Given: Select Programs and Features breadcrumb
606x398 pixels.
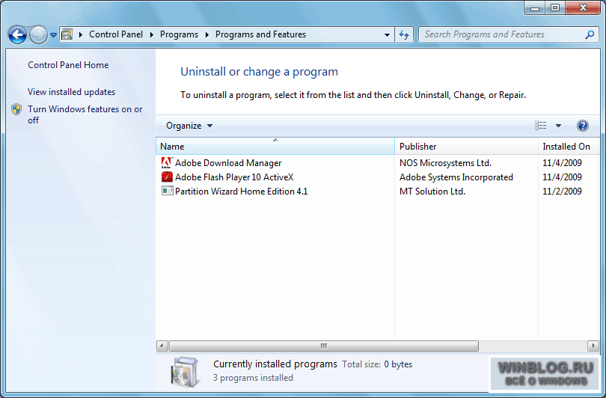Looking at the screenshot, I should click(260, 34).
